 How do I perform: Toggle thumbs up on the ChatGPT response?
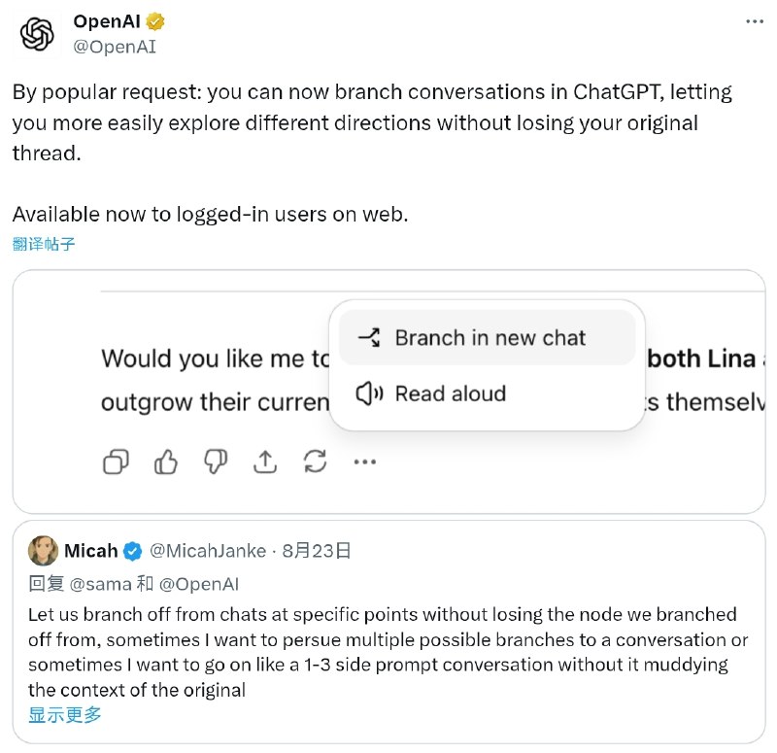click(x=165, y=462)
